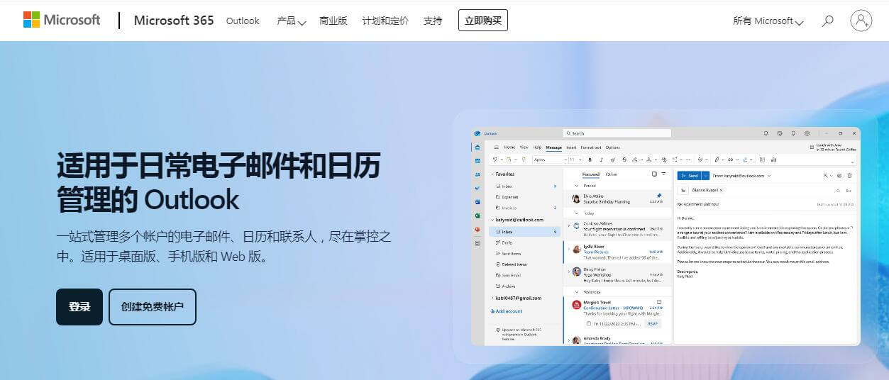
Task: Click the account sign-in avatar icon
Action: pos(861,21)
